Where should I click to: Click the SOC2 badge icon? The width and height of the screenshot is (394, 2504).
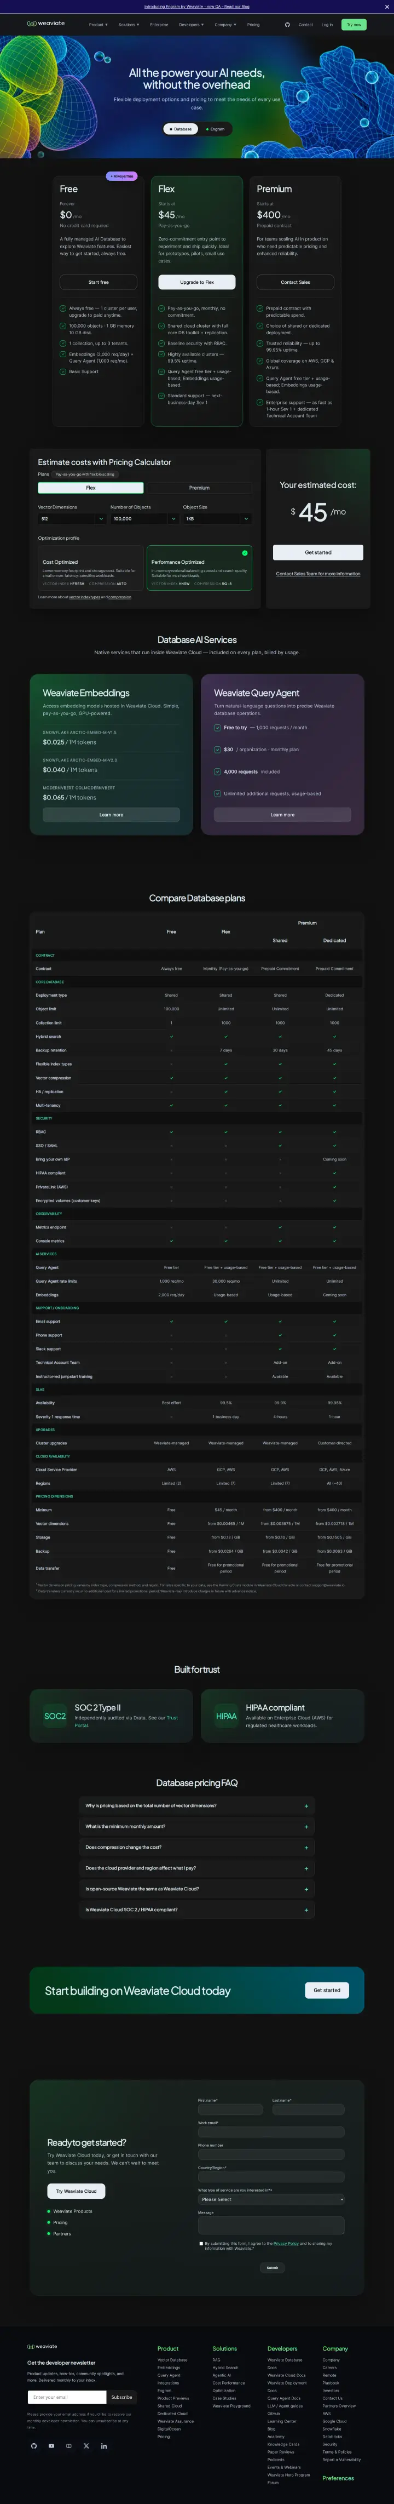(55, 1716)
